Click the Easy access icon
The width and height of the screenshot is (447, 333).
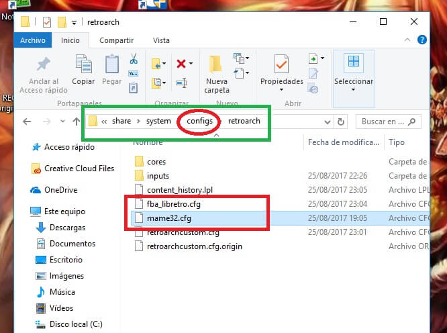click(239, 73)
